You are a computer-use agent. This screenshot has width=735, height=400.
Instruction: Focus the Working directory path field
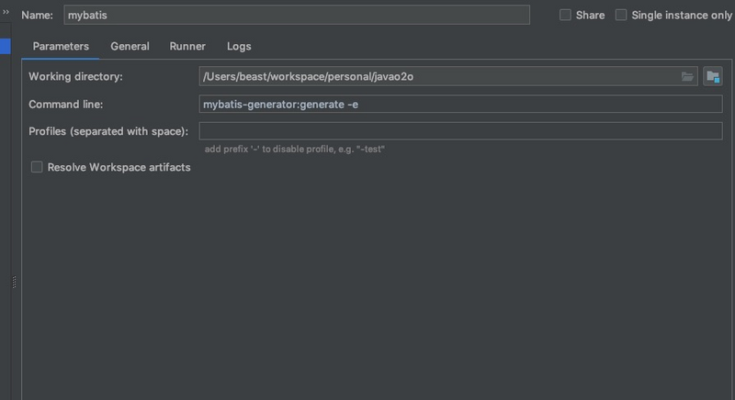[436, 77]
